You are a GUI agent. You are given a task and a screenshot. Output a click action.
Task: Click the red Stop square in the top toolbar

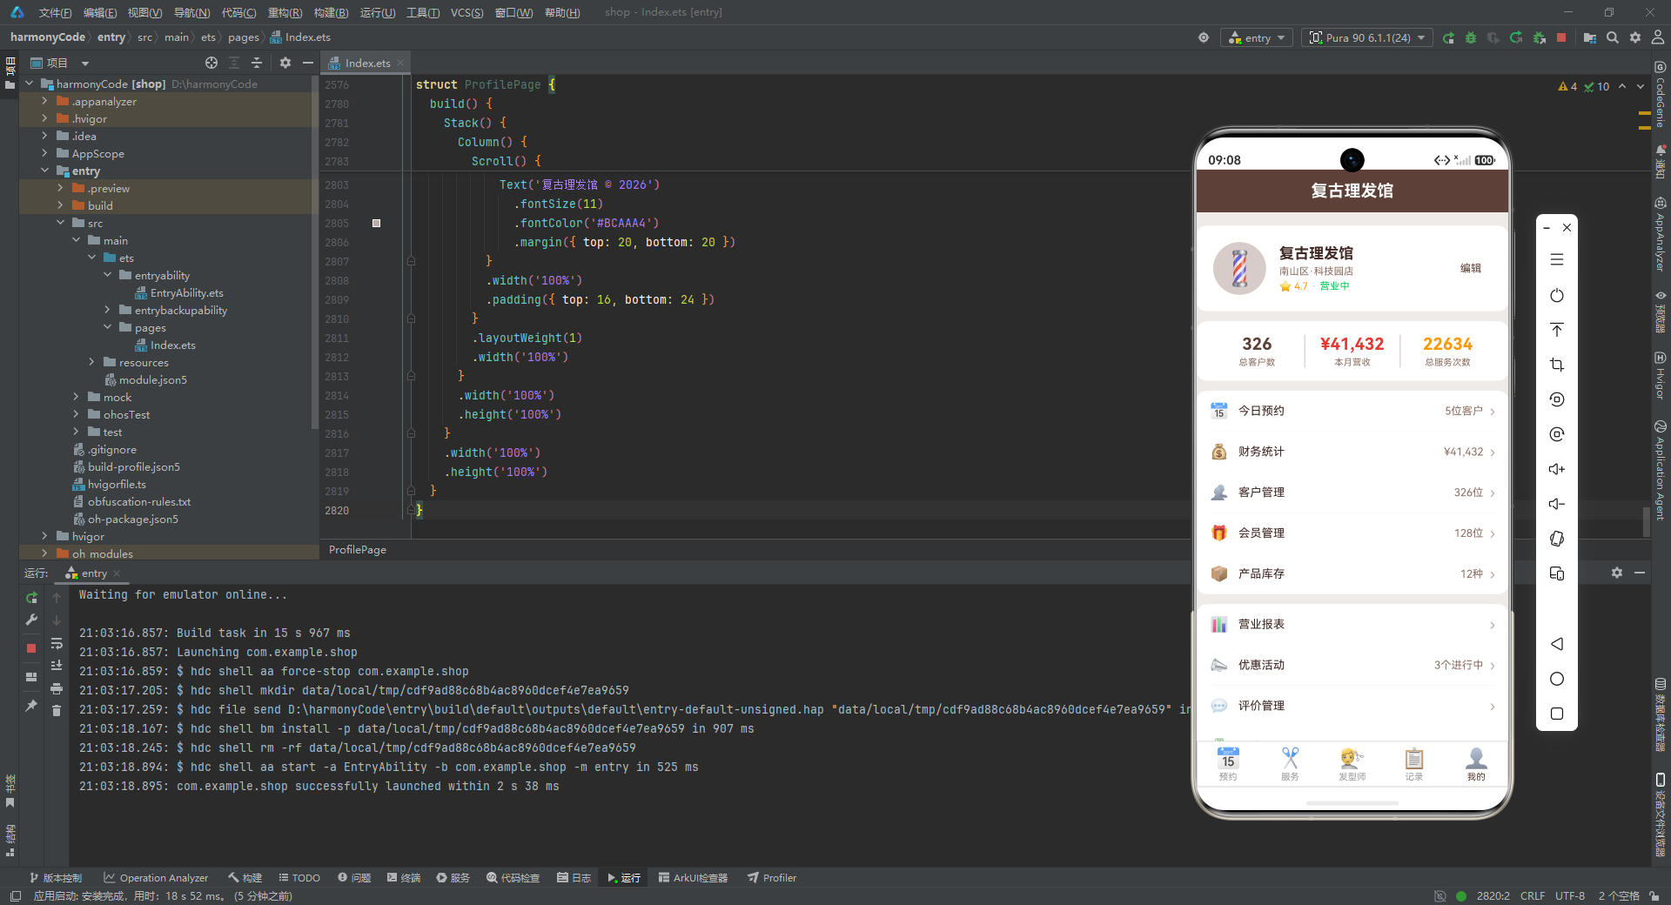[x=1561, y=38]
